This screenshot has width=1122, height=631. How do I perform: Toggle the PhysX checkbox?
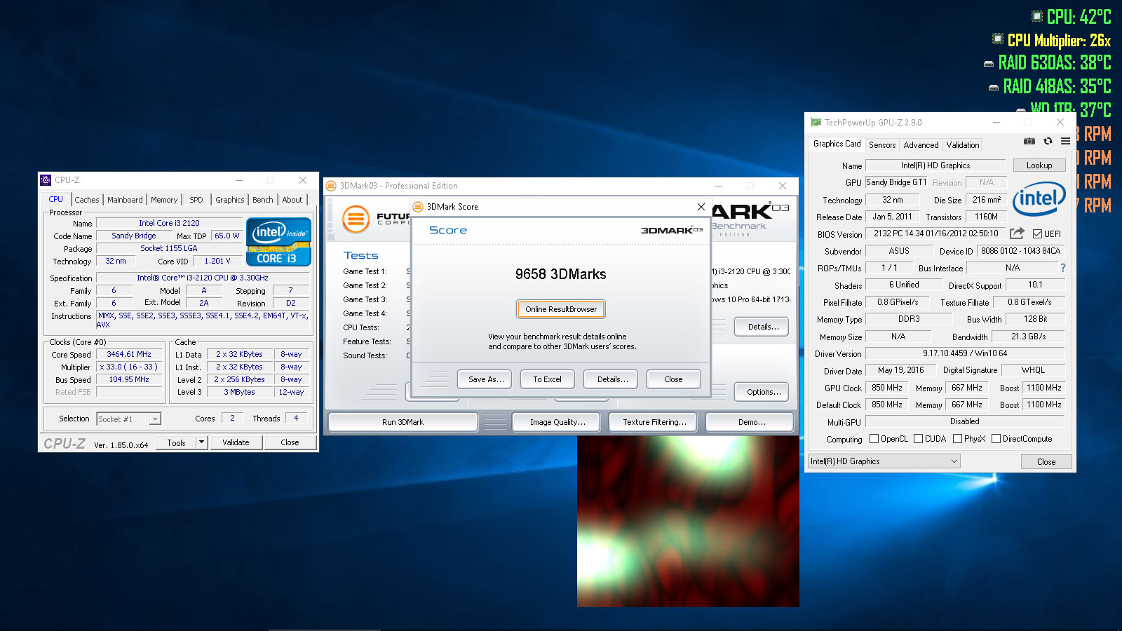point(957,439)
